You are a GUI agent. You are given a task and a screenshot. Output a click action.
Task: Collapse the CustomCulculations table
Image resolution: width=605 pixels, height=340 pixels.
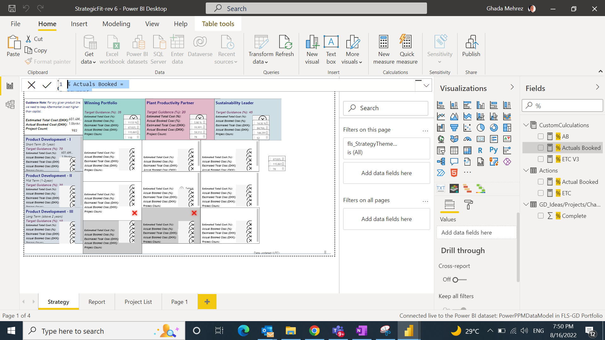pyautogui.click(x=526, y=125)
